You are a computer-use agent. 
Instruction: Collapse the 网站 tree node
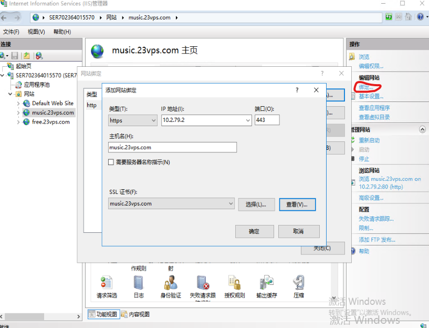point(11,94)
